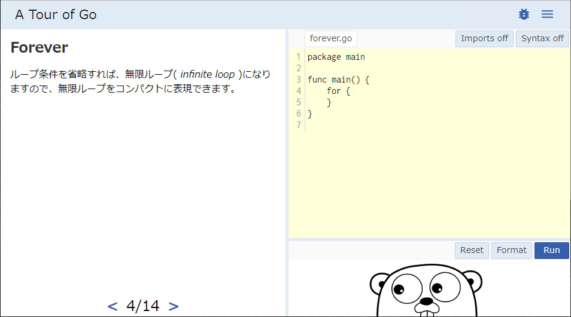Click the italic 'infinite loop' text
This screenshot has height=317, width=571.
207,74
